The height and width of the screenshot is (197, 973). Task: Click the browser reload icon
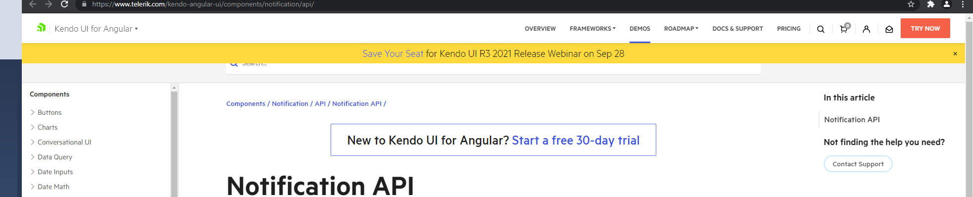pos(64,4)
